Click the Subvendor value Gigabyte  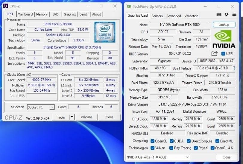coord(164,61)
